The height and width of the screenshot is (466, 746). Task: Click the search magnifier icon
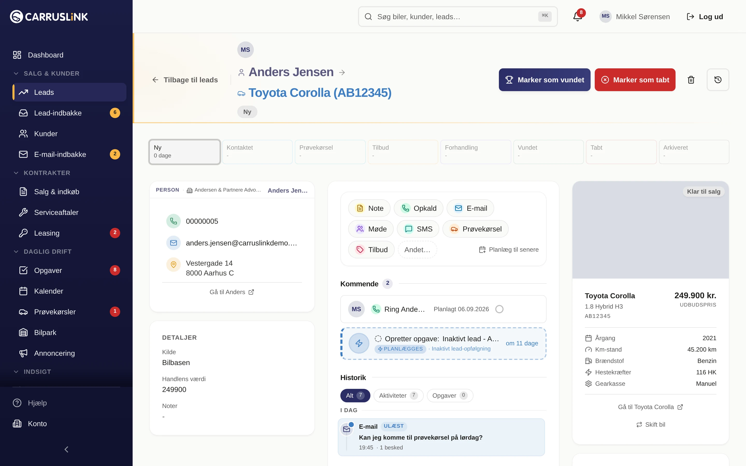[x=368, y=17]
